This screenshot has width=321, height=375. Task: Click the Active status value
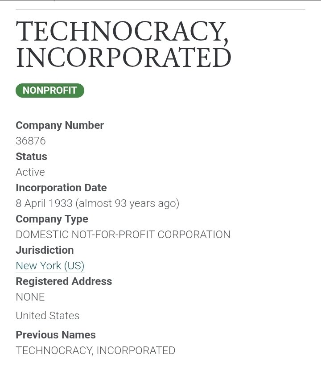click(x=30, y=172)
